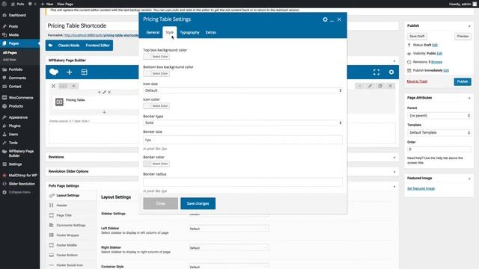Add element with plus below Pricing Table
The height and width of the screenshot is (269, 479).
pos(104,112)
